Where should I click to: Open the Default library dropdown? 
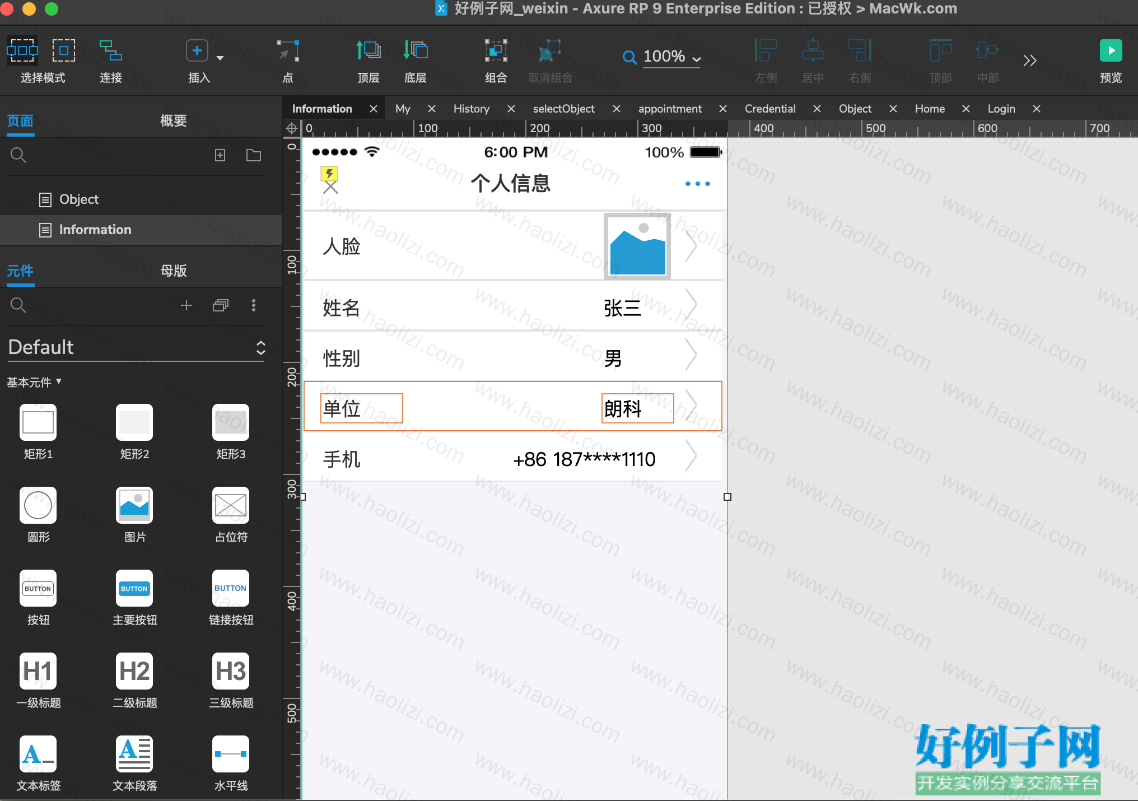pos(136,347)
